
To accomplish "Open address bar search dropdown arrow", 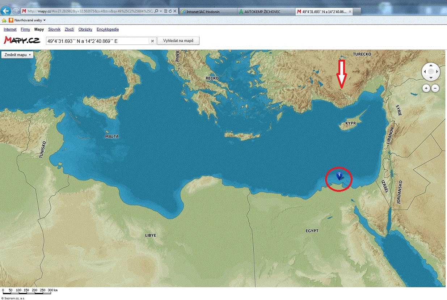I will point(160,12).
